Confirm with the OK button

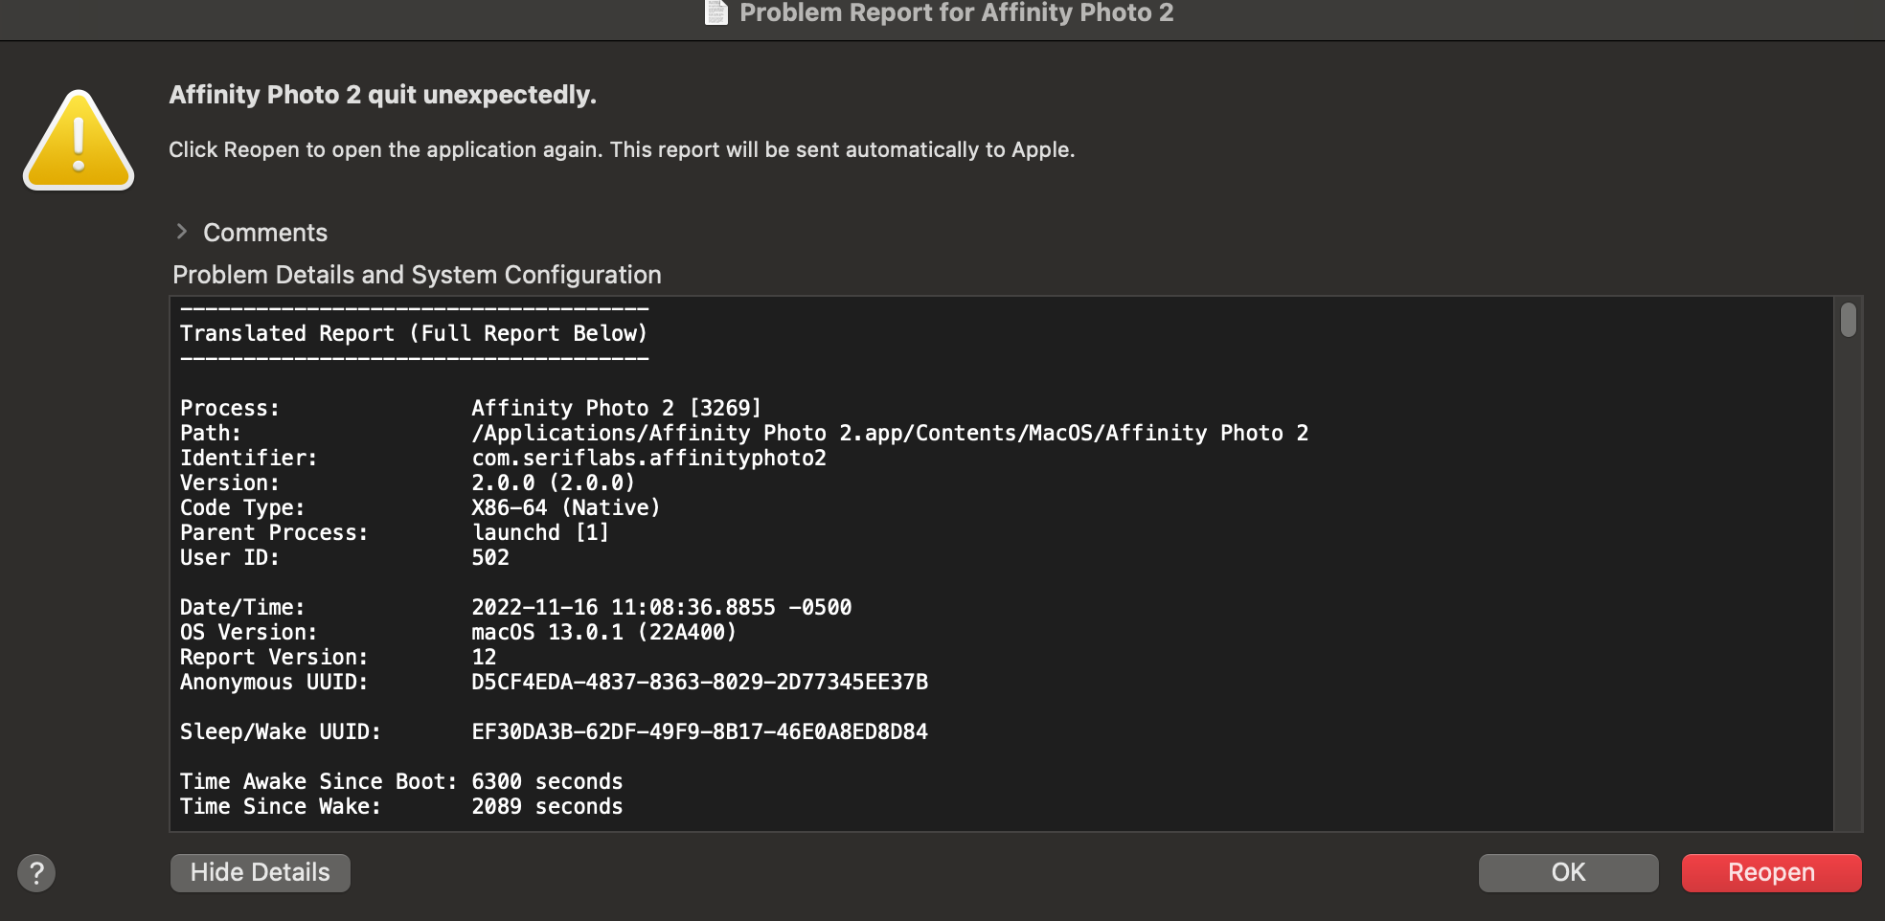[1569, 873]
